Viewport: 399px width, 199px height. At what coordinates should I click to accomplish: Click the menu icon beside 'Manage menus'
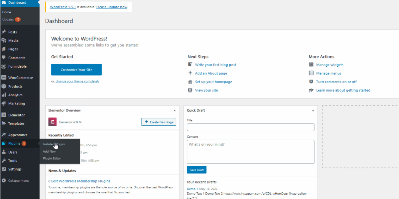tap(311, 73)
